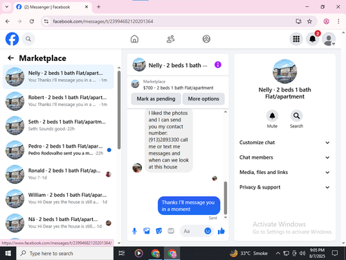Open the Facebook search magnifier icon
The height and width of the screenshot is (260, 346).
pyautogui.click(x=28, y=39)
